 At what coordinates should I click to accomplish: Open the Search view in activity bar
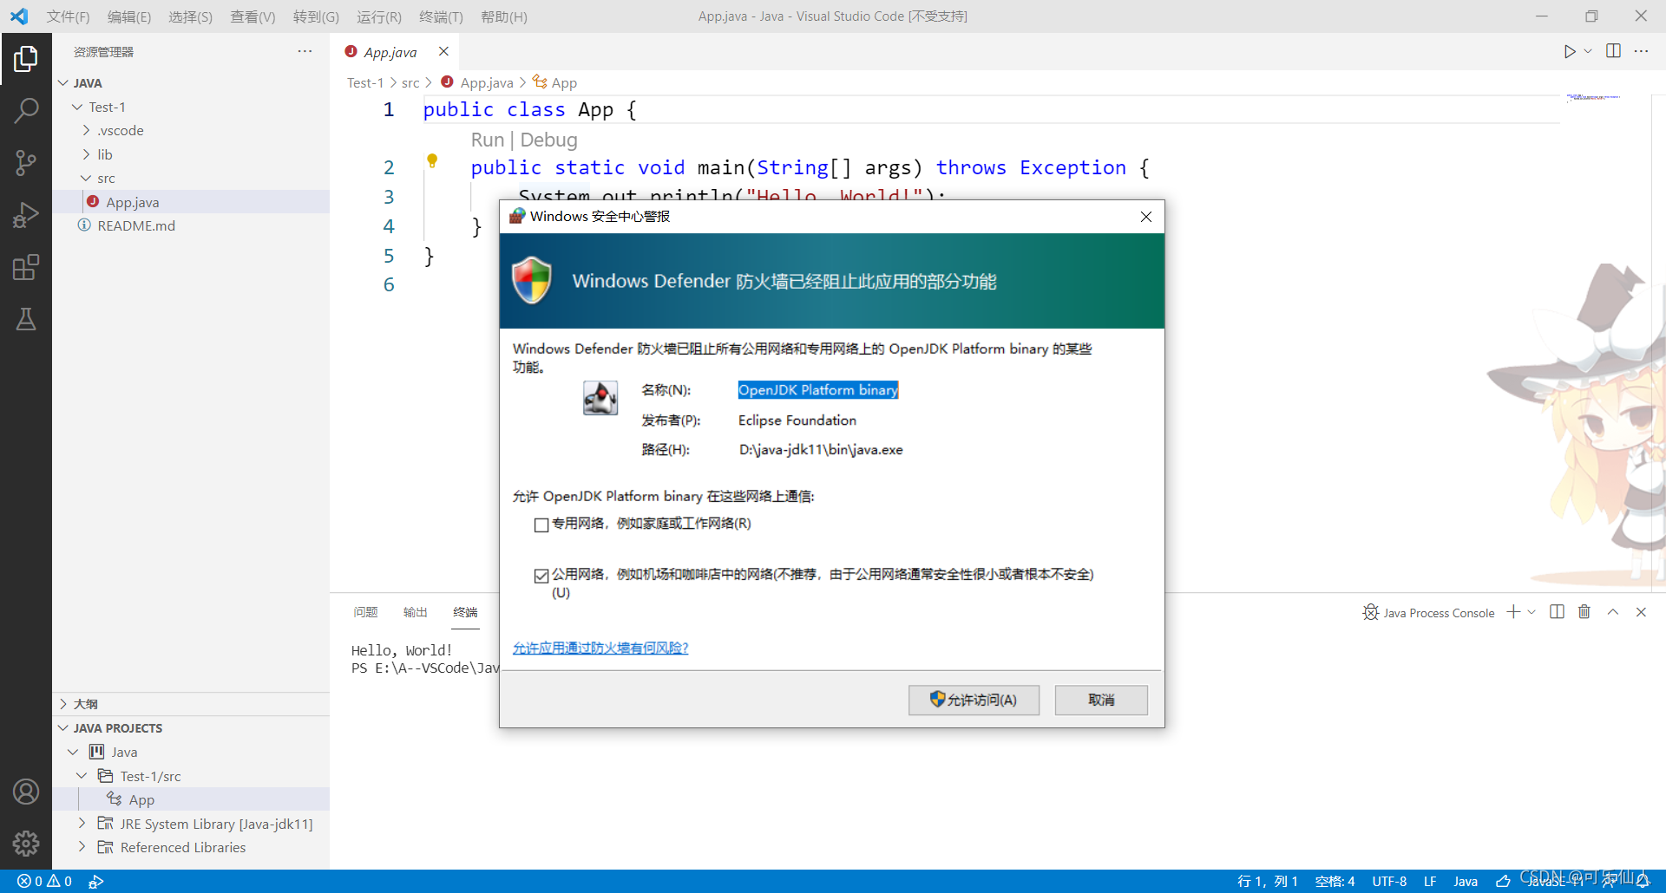(x=26, y=111)
